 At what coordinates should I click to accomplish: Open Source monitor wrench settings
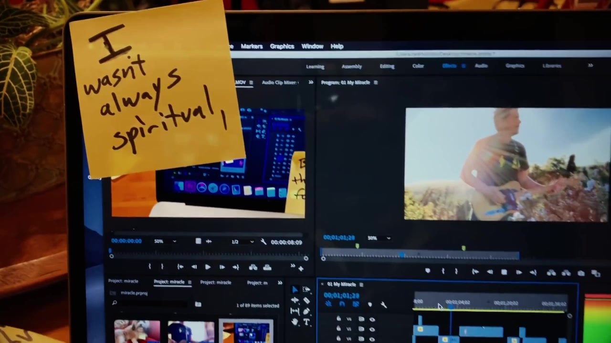263,242
